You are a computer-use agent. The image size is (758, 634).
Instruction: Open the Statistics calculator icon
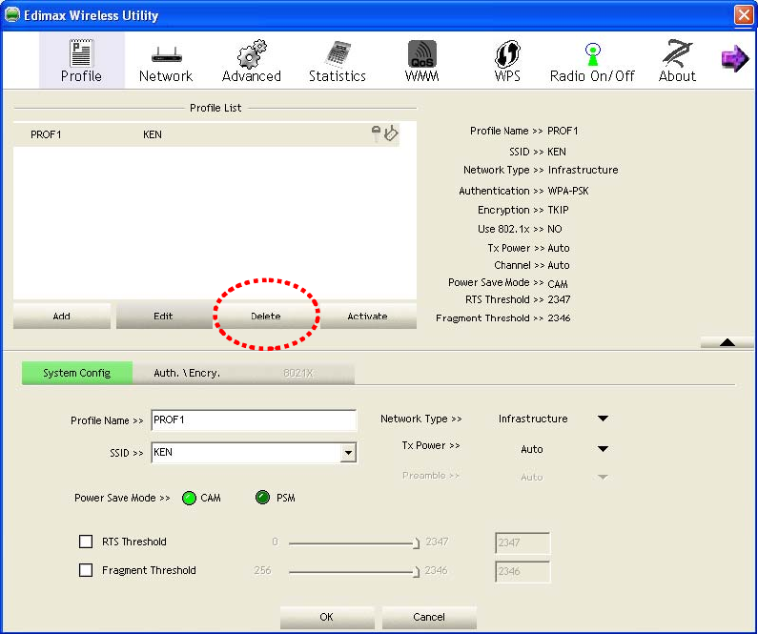pos(338,53)
